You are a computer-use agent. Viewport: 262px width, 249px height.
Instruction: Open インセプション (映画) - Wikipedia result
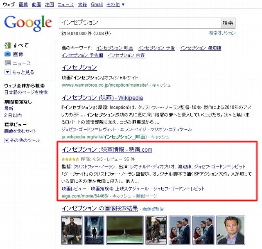(x=102, y=98)
